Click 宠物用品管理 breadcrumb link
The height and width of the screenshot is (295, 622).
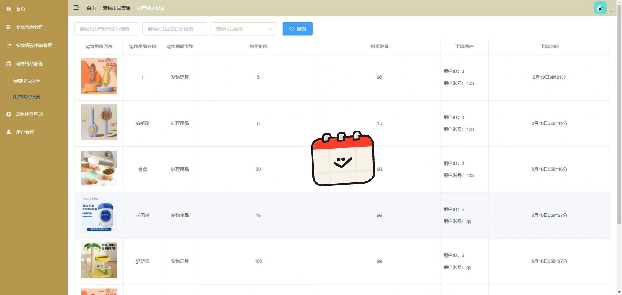[116, 8]
